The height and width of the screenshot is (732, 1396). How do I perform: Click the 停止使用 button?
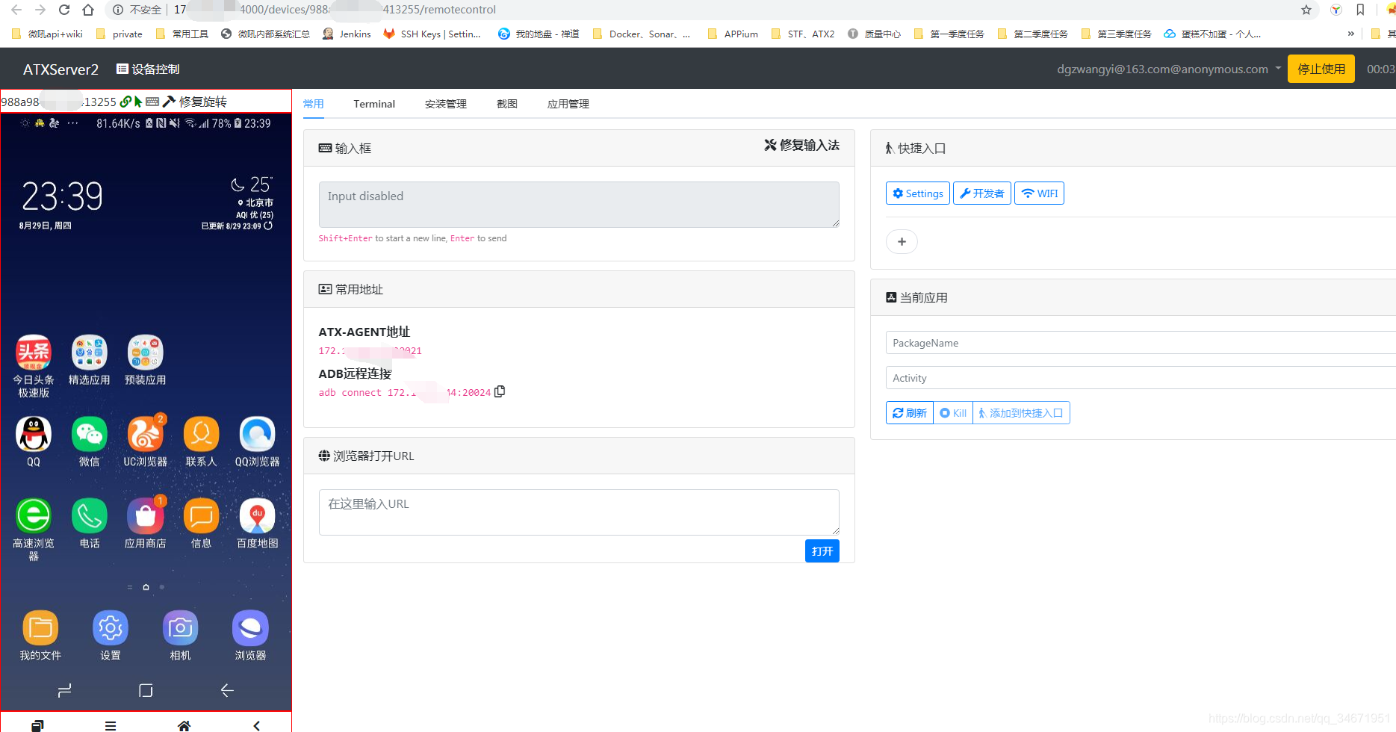pyautogui.click(x=1321, y=68)
